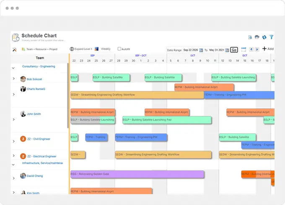Enable the Autofit checkbox
285x205 pixels.
[119, 49]
